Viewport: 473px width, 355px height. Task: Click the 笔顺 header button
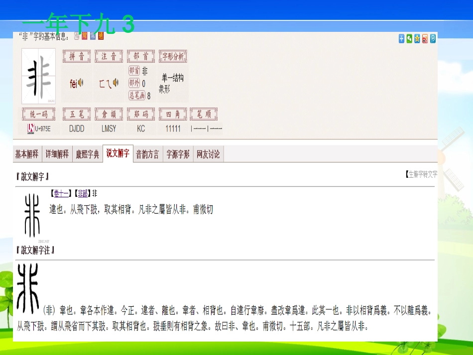pyautogui.click(x=204, y=114)
